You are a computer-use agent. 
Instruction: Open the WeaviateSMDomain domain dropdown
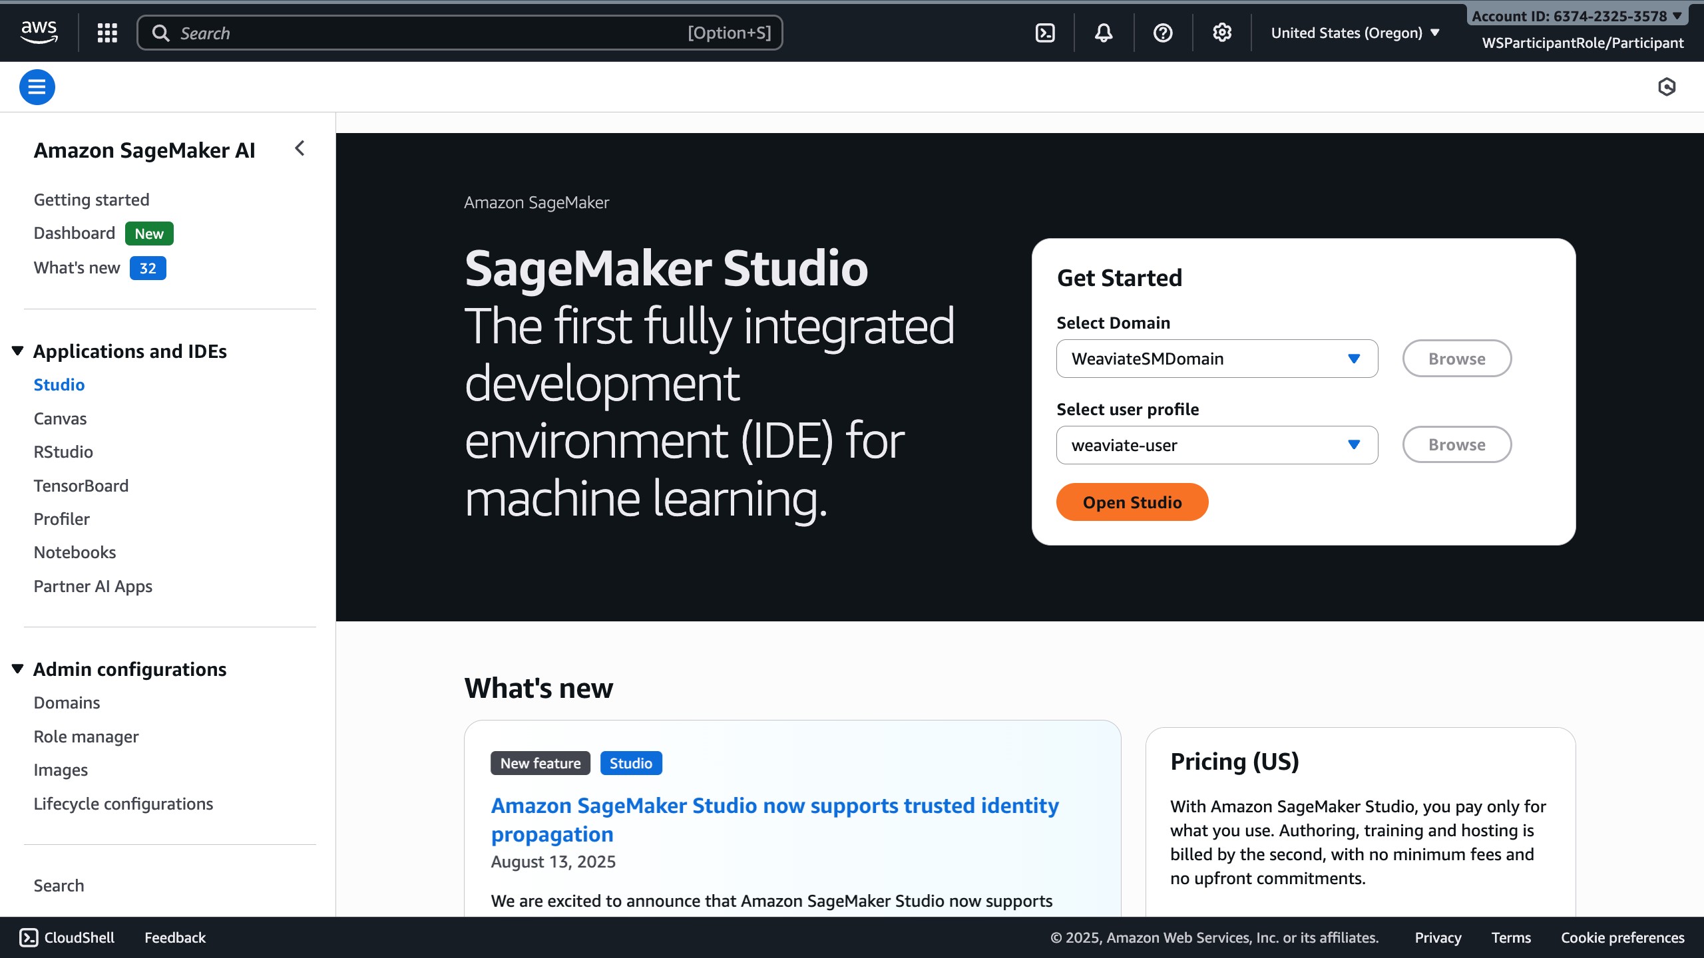tap(1217, 359)
